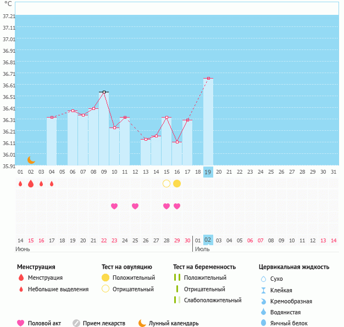Screen dimensions: 344x327
Task: Click the highlighted date 02 in Июль row
Action: point(208,240)
